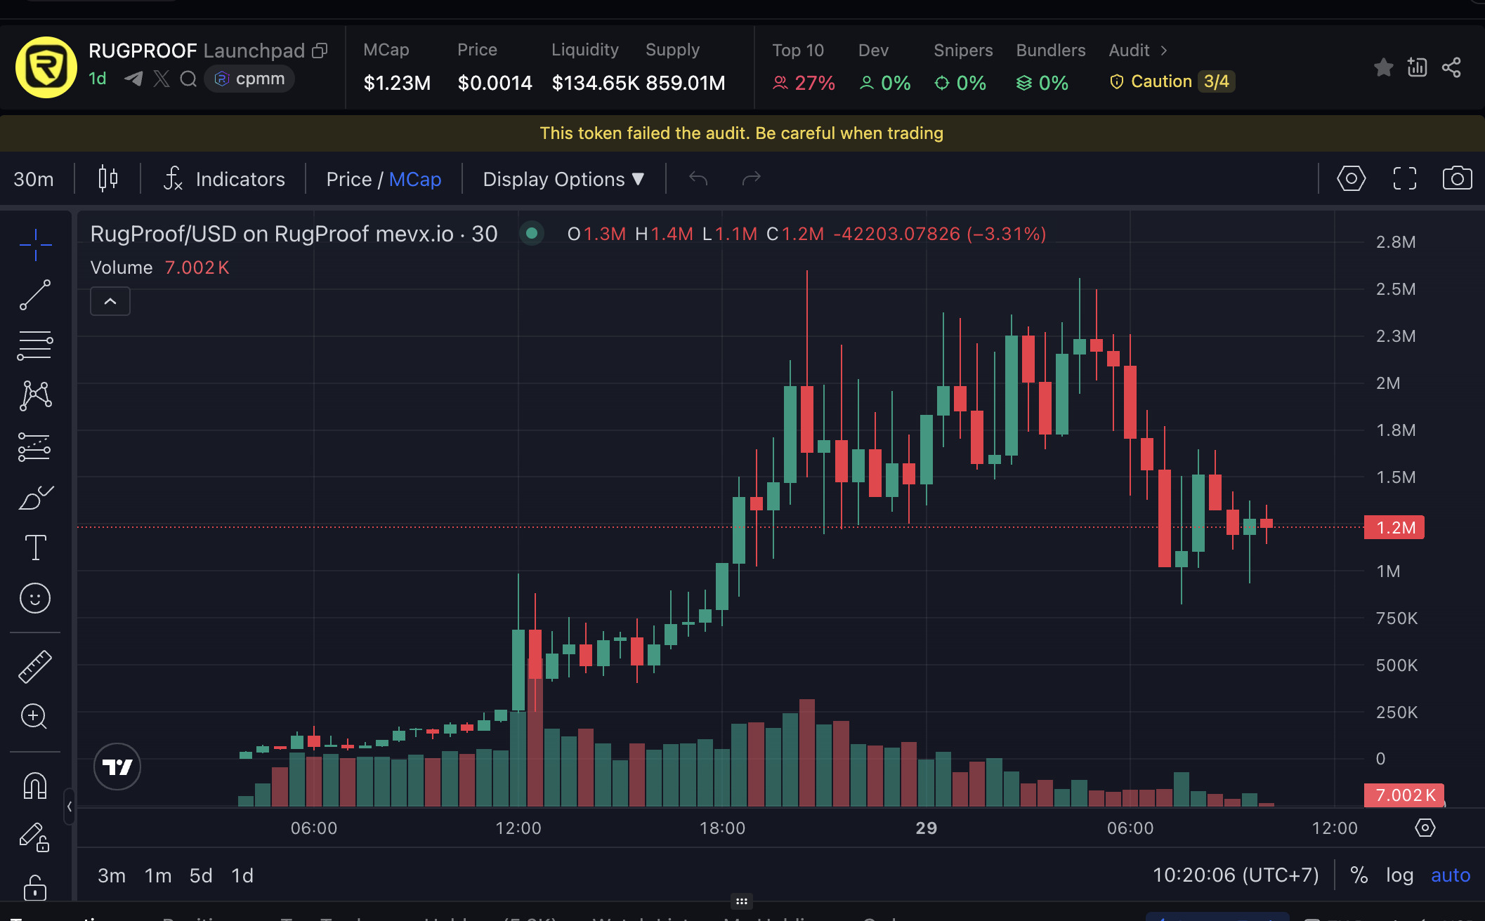This screenshot has height=921, width=1485.
Task: Open the emoji icons tool
Action: pyautogui.click(x=35, y=598)
